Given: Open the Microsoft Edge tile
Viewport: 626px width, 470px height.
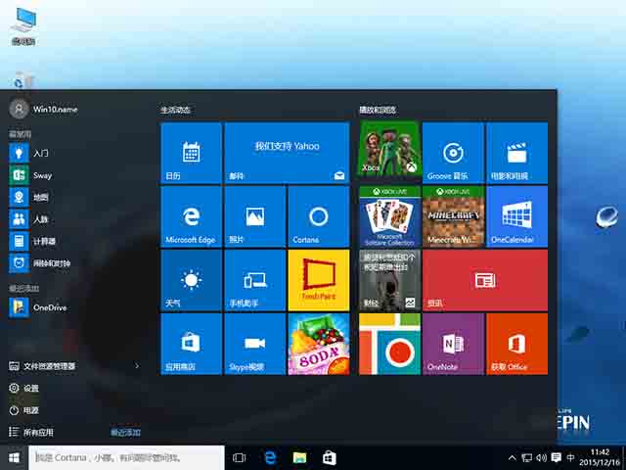Looking at the screenshot, I should tap(191, 216).
